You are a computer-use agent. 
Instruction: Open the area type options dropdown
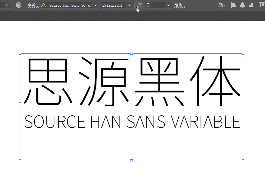[x=222, y=5]
